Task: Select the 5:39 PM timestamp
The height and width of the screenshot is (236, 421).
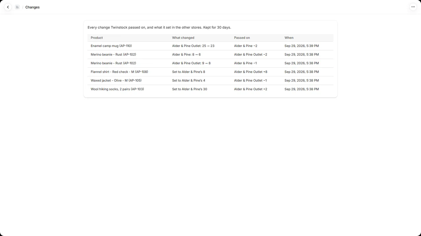Action: (x=302, y=46)
